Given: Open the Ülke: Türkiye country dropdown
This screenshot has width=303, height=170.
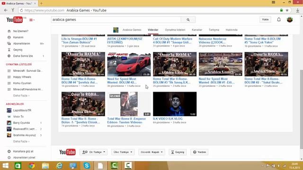Looking at the screenshot, I should 123,152.
